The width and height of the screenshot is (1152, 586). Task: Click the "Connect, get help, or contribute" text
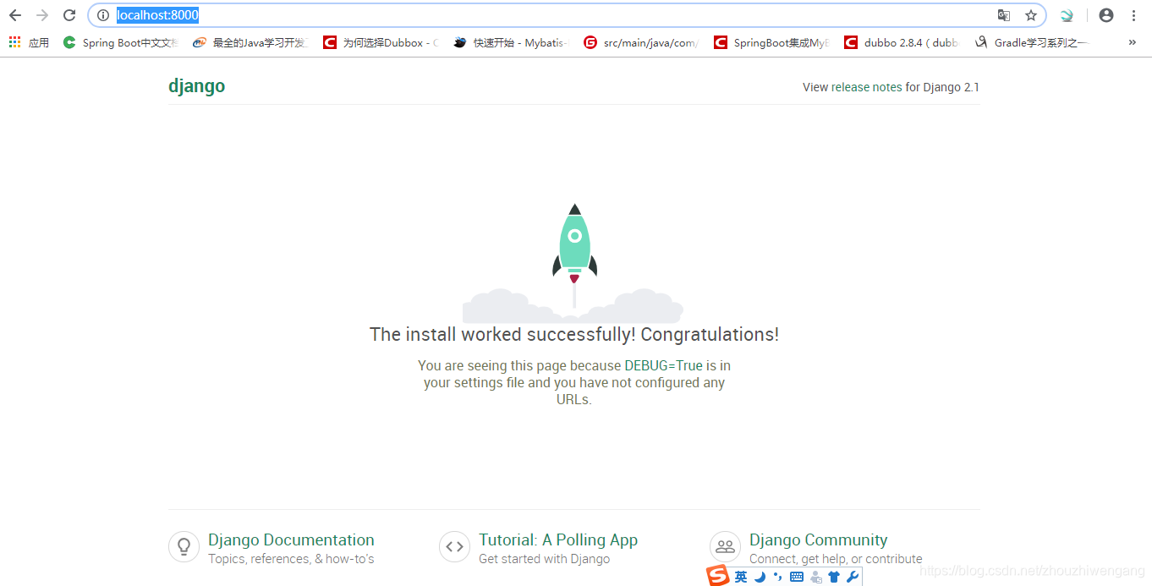(836, 559)
